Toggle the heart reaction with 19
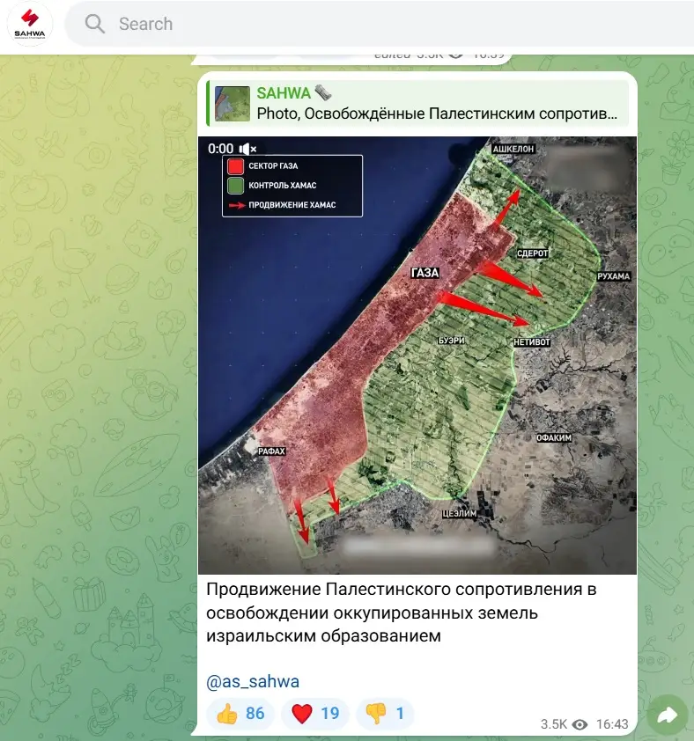694x741 pixels. pyautogui.click(x=315, y=713)
